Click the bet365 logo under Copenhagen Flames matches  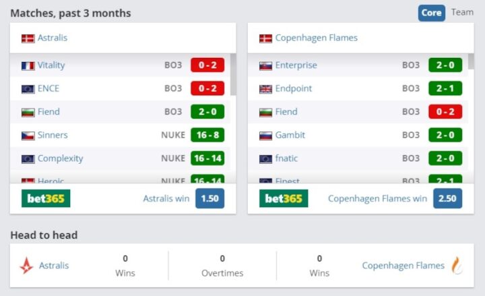tap(284, 198)
